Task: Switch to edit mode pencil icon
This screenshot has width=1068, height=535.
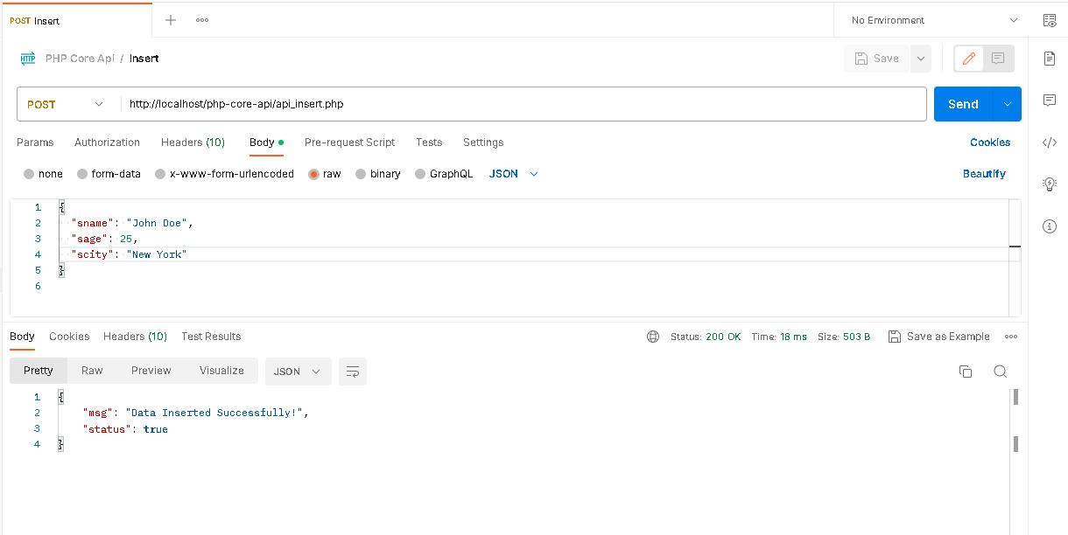Action: 969,59
